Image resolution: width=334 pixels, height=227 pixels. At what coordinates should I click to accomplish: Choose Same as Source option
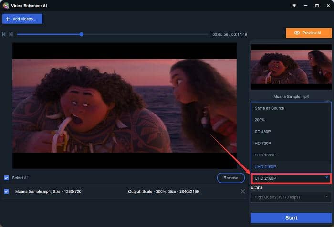[x=291, y=108]
